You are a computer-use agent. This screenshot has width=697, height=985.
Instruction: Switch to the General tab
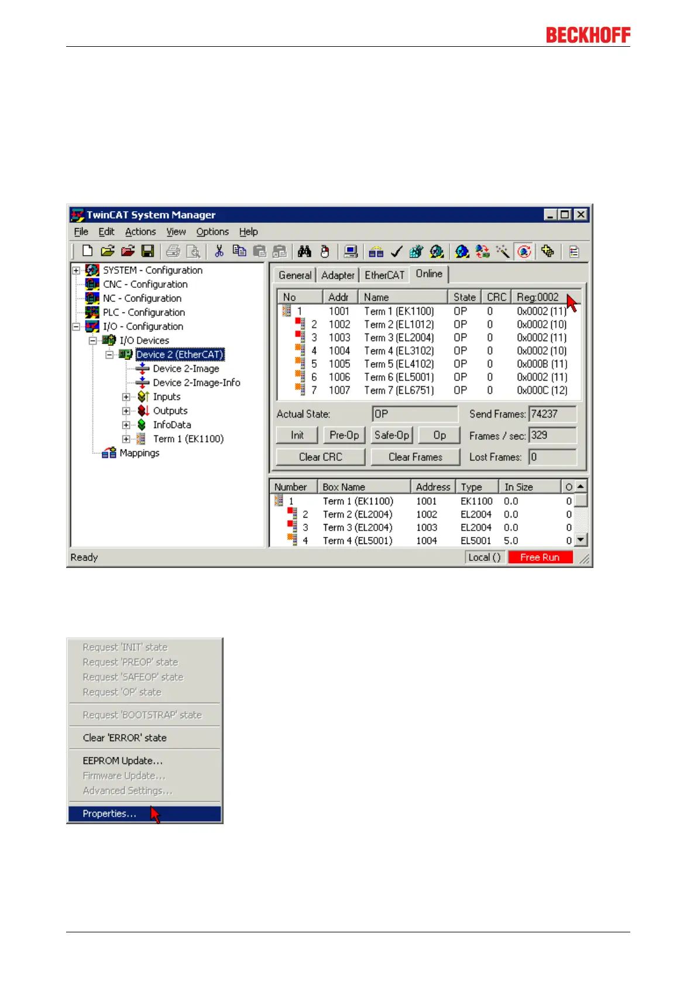point(295,275)
